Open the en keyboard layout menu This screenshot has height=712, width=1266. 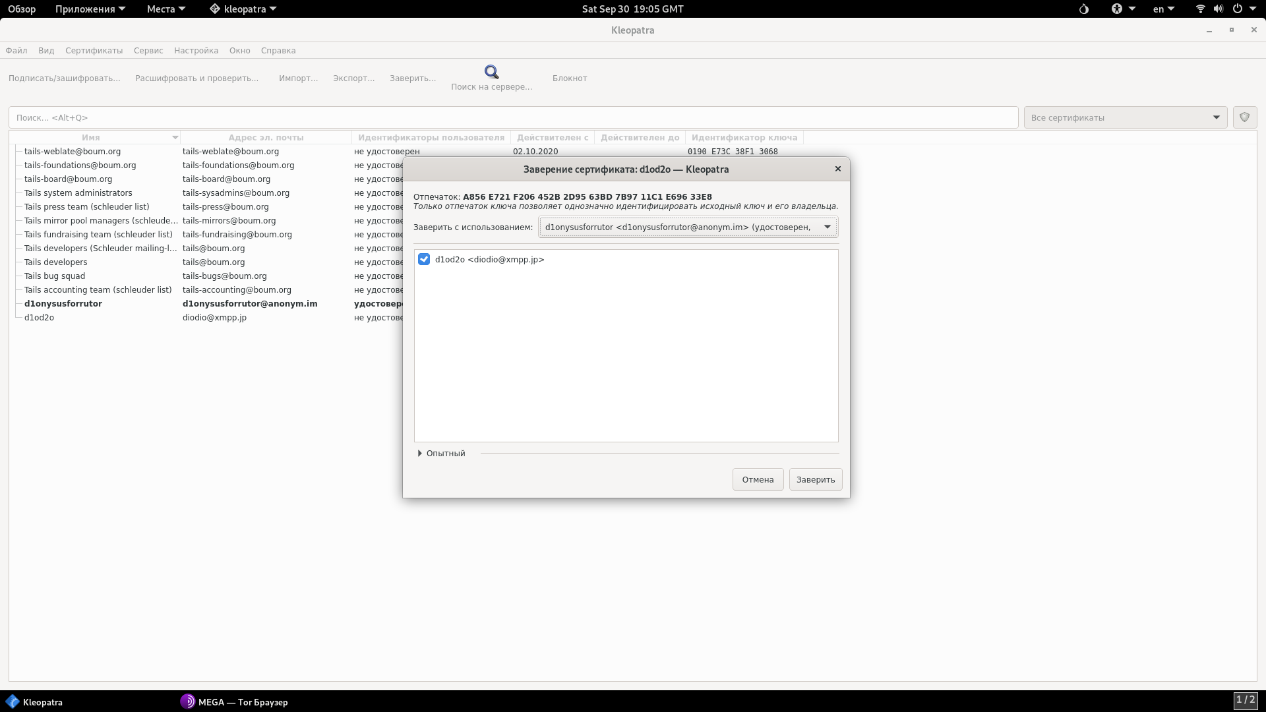point(1163,9)
